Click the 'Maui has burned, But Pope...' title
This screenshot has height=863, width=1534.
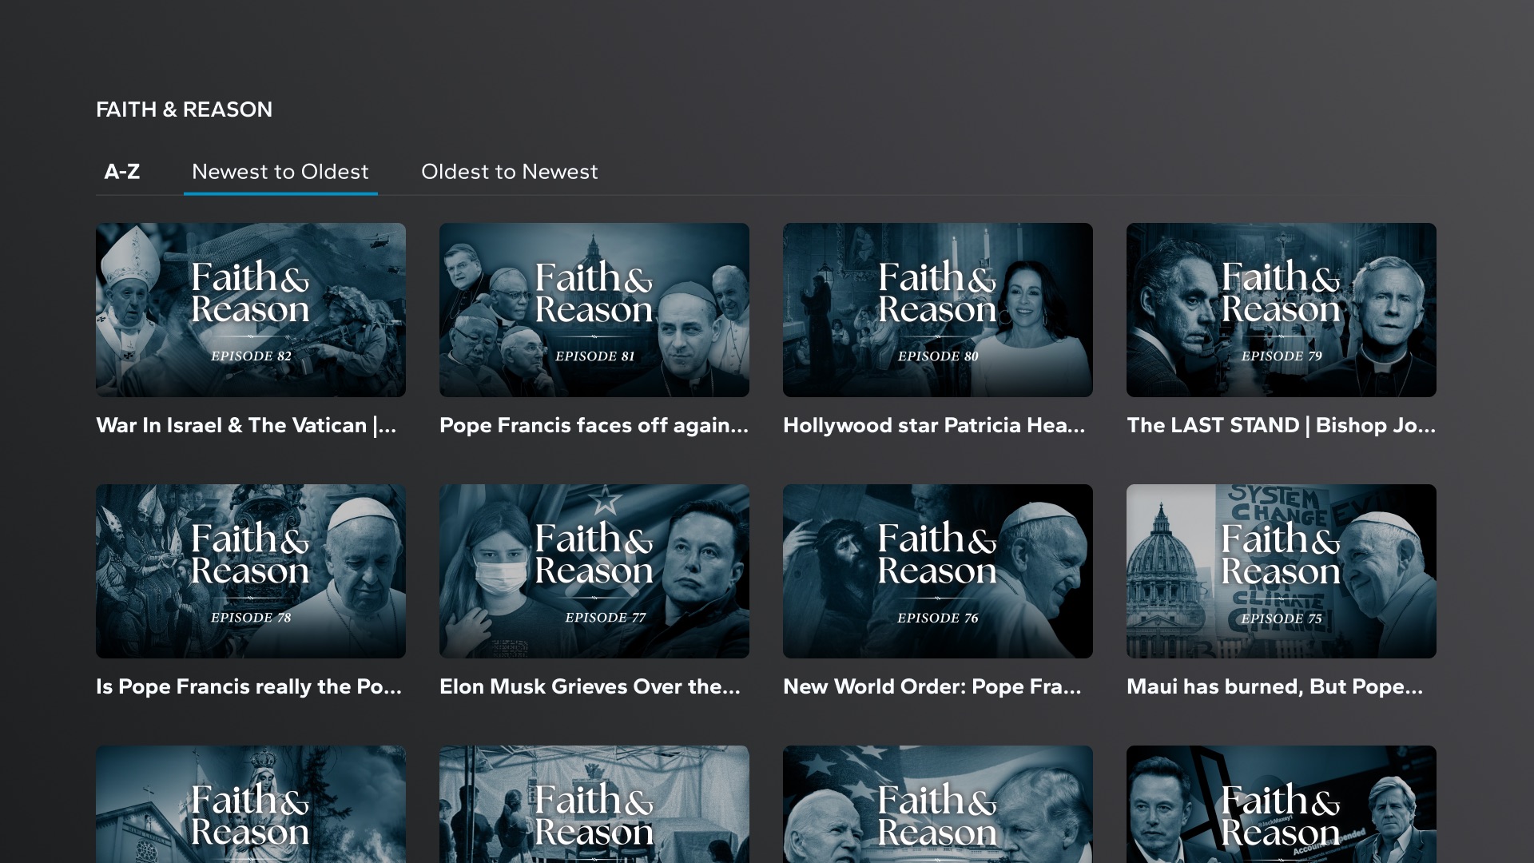1274,687
